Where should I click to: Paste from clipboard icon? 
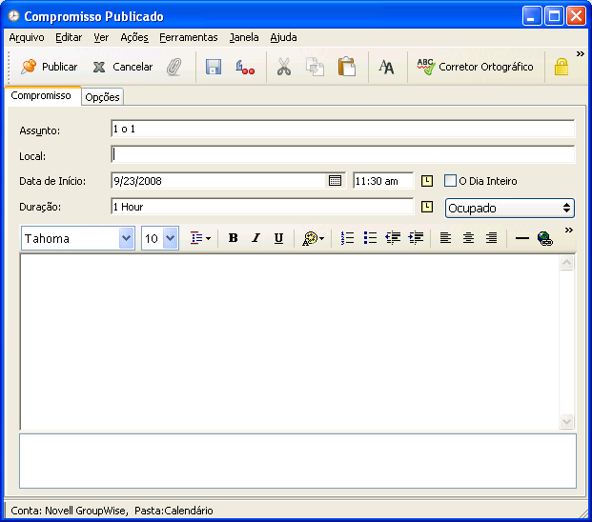pos(347,67)
